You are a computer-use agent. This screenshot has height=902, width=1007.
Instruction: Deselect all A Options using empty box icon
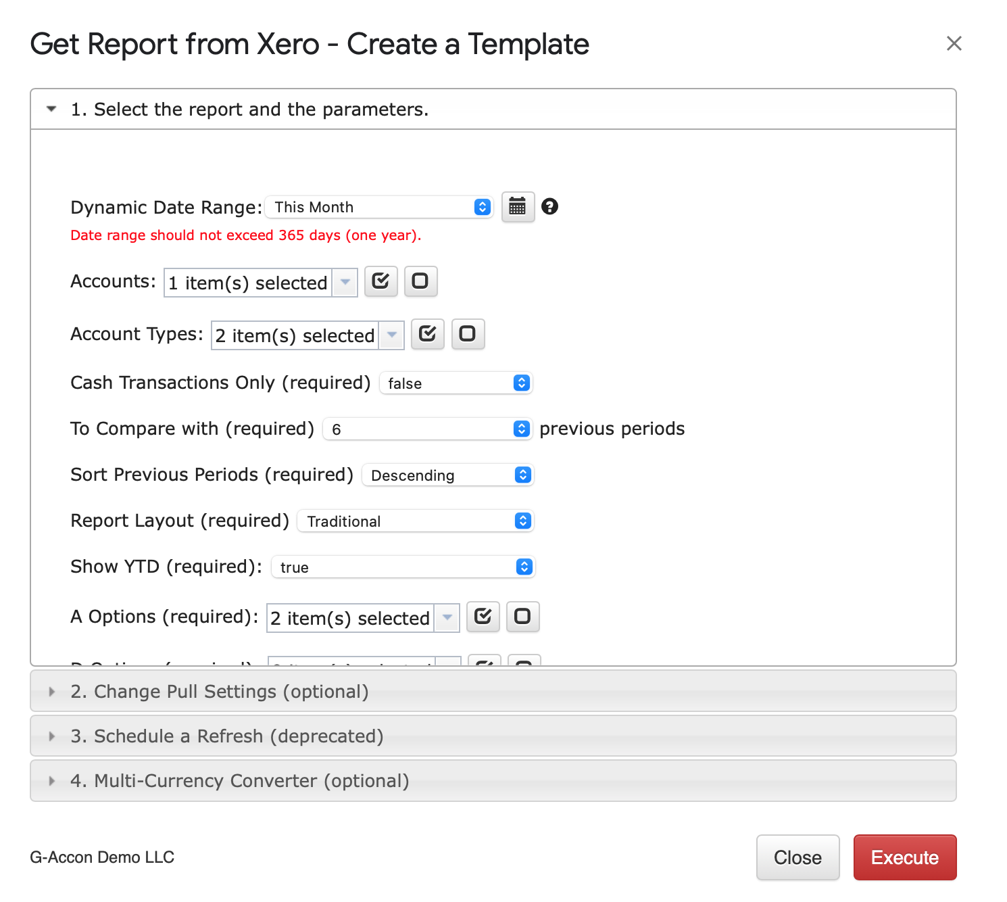pyautogui.click(x=522, y=617)
